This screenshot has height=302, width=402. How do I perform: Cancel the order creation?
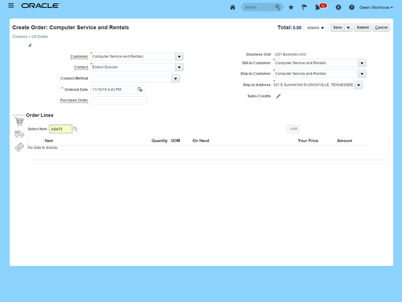381,28
